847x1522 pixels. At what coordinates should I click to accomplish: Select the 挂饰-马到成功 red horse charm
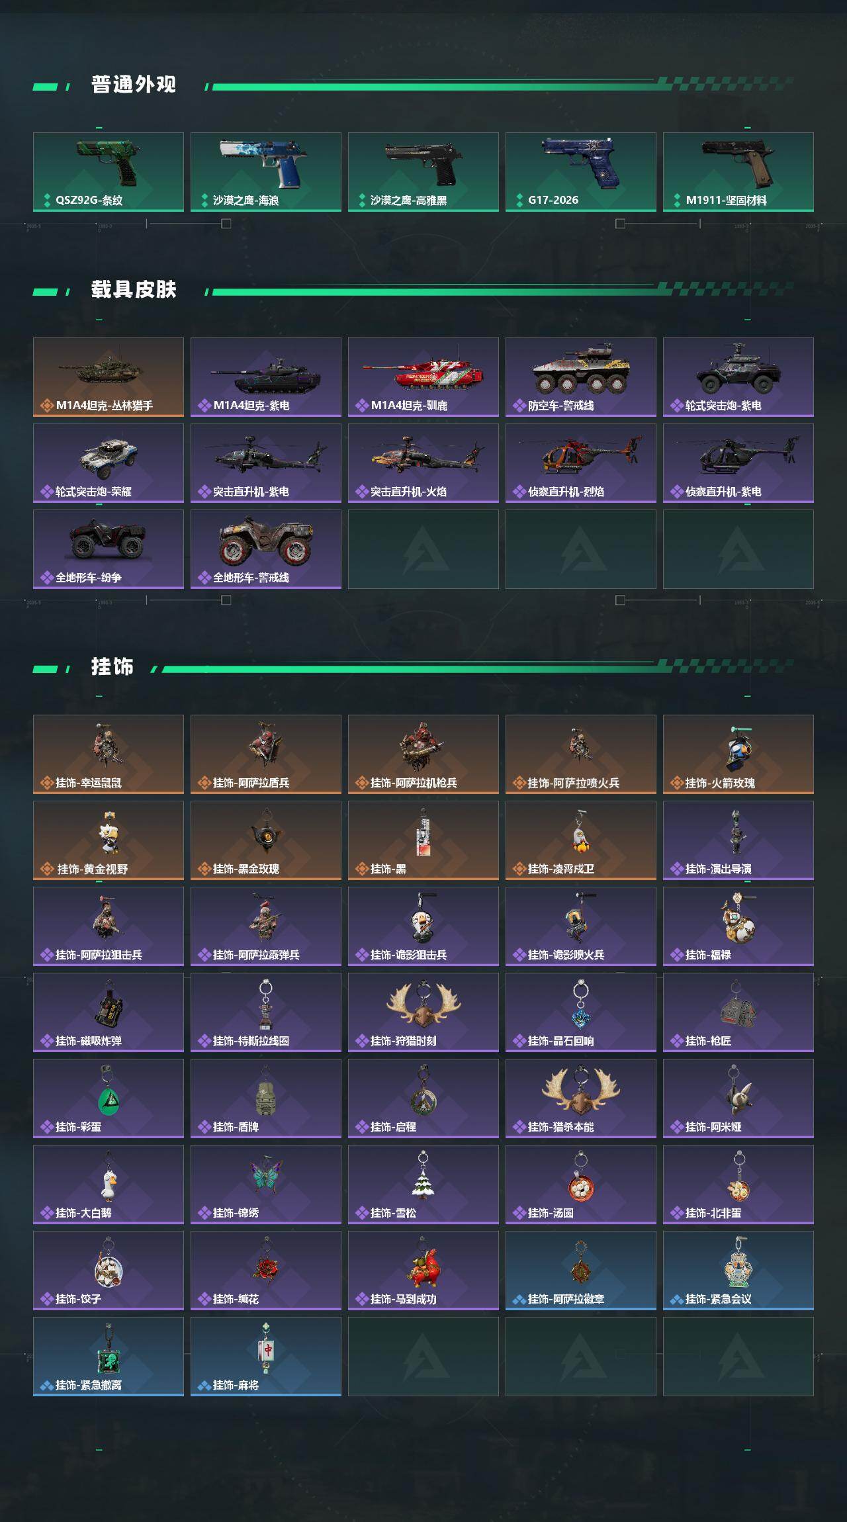[x=423, y=1271]
